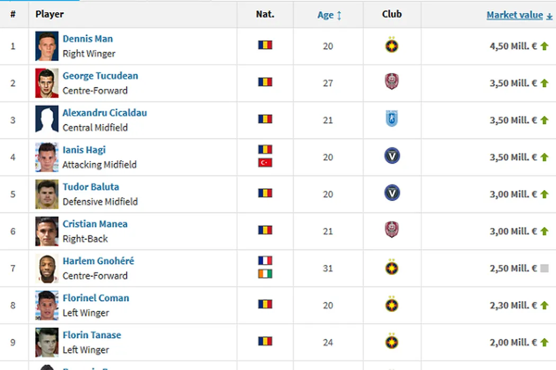Click CFR Cluj crest beside George Tucudean
556x370 pixels.
[x=392, y=82]
